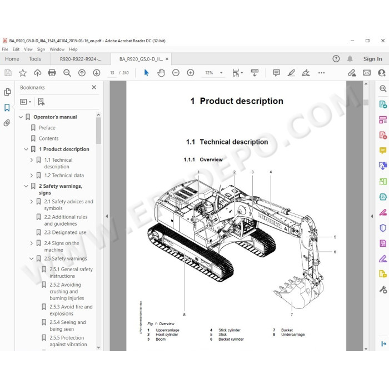Image resolution: width=389 pixels, height=389 pixels.
Task: View notifications bell icon
Action: [350, 59]
